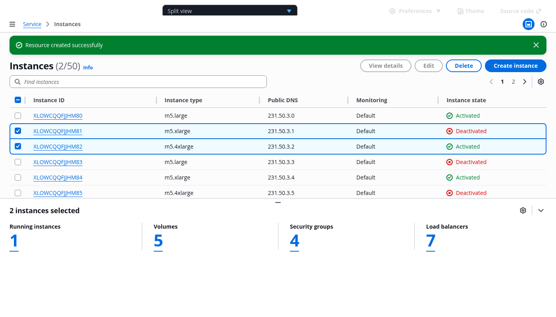Click the search magnifier icon
This screenshot has height=317, width=556.
click(x=17, y=82)
